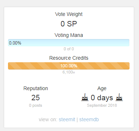Open the steemit profile link

(67, 119)
